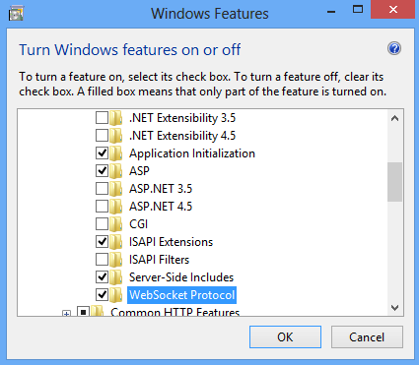The width and height of the screenshot is (419, 365).
Task: Click folder icon beside ISAPI Extensions
Action: click(x=115, y=242)
